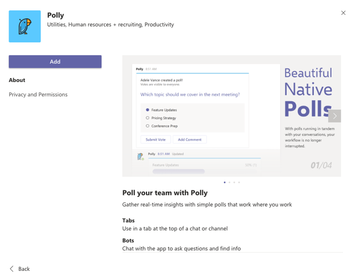Close the Polly app dialog
Image resolution: width=351 pixels, height=280 pixels.
click(x=343, y=13)
